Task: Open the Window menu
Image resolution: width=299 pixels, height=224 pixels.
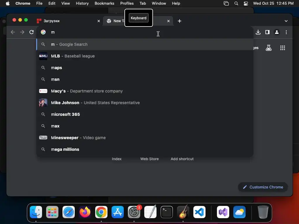Action: [159, 3]
